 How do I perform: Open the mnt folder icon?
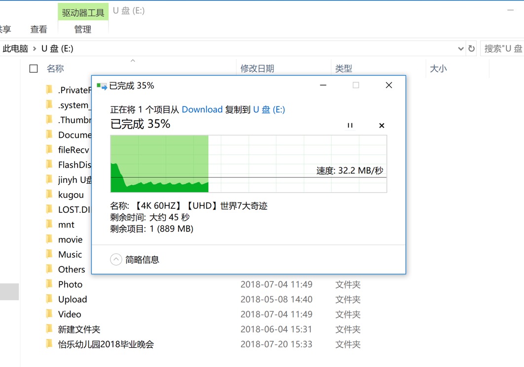pyautogui.click(x=50, y=224)
